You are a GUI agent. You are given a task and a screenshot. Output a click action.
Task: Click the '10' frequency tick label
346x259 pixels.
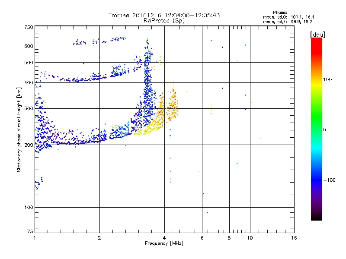(250, 238)
